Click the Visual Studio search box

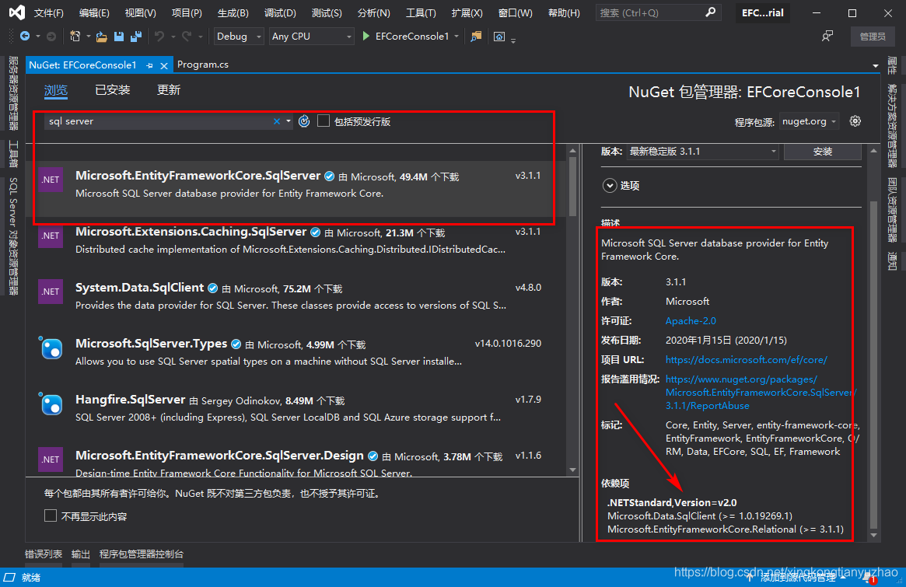pyautogui.click(x=658, y=12)
